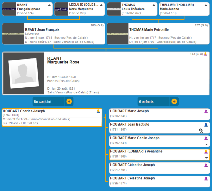
Task: Click the gender icon on Charles Joseph's card
Action: point(98,111)
